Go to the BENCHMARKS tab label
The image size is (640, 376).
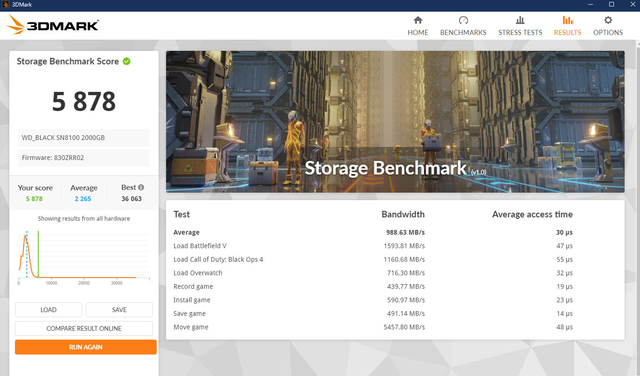(x=463, y=33)
